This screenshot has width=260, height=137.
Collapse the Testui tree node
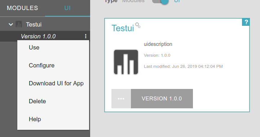[11, 24]
